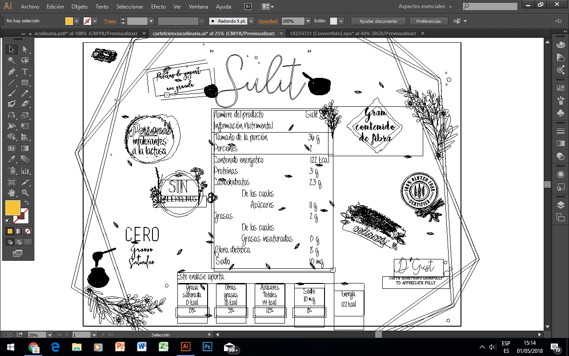This screenshot has height=356, width=569.
Task: Click Ajustar documento button
Action: click(x=379, y=21)
